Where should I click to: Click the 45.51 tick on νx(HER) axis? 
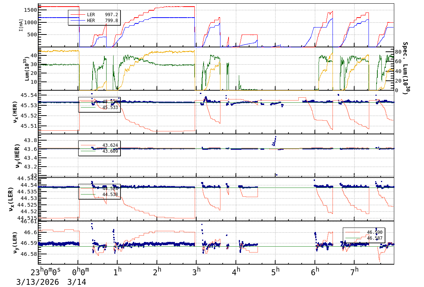point(29,126)
